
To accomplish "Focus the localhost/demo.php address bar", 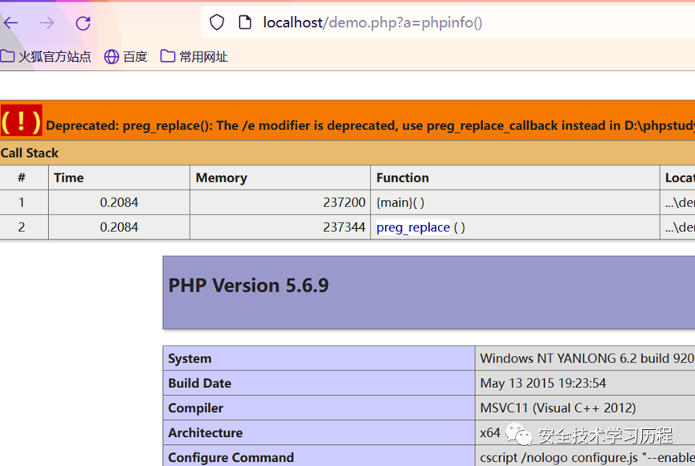I will coord(402,22).
